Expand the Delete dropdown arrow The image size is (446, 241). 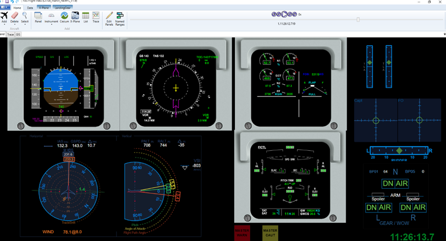tap(14, 24)
